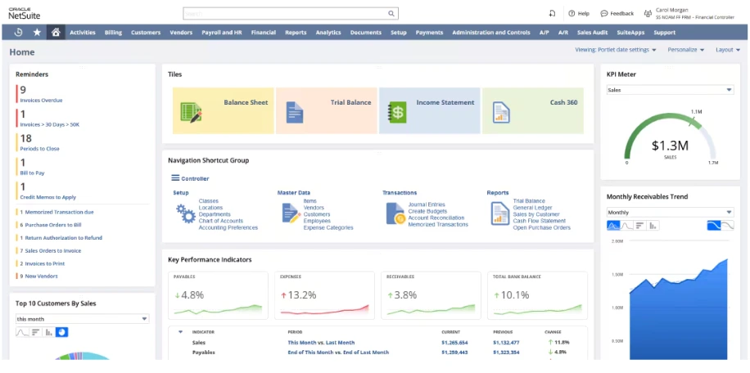Select pie chart in Top 10 Customers
The height and width of the screenshot is (373, 750).
tap(61, 332)
